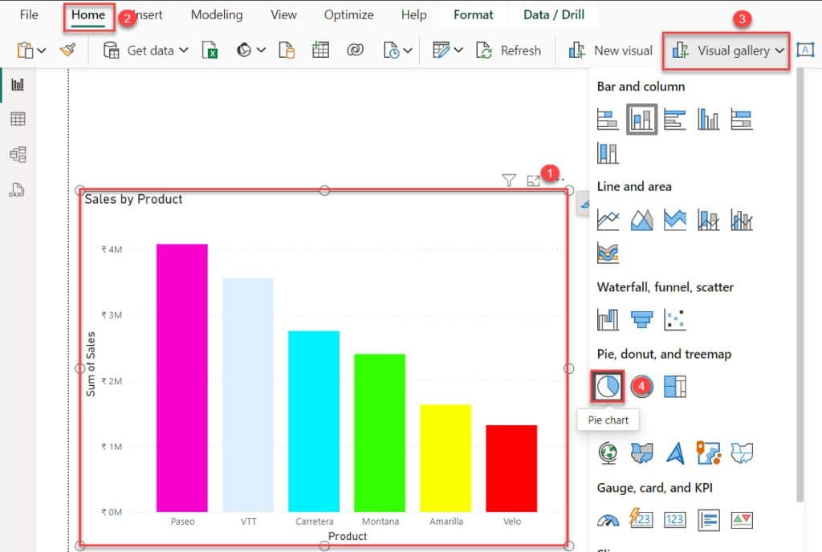Choose the waterfall chart visual

tap(608, 319)
